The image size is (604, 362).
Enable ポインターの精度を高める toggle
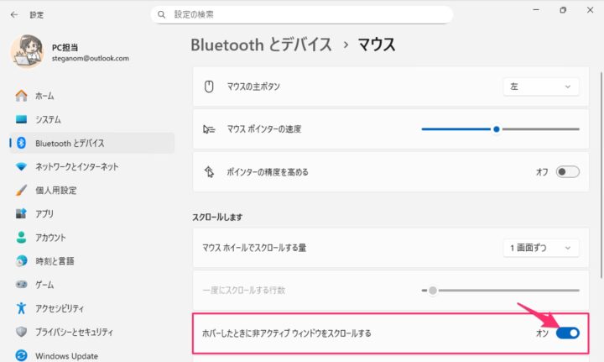[567, 172]
